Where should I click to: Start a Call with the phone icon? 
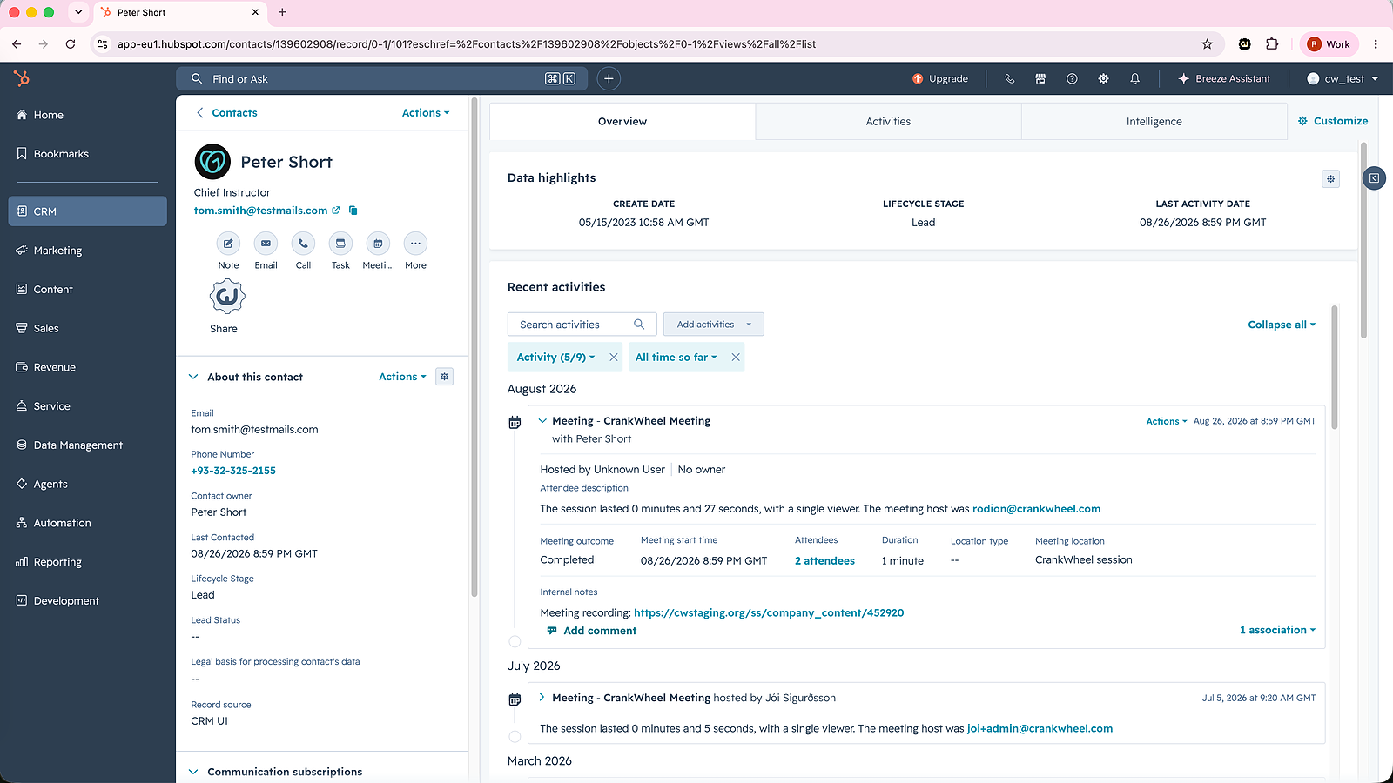coord(303,244)
